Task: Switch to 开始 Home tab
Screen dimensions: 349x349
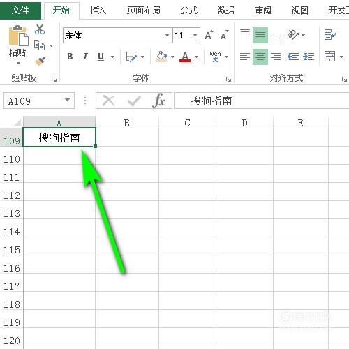Action: coord(61,10)
